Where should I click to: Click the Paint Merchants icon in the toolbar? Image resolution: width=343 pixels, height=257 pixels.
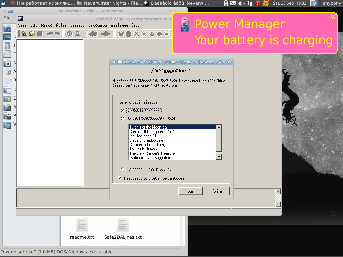[152, 34]
